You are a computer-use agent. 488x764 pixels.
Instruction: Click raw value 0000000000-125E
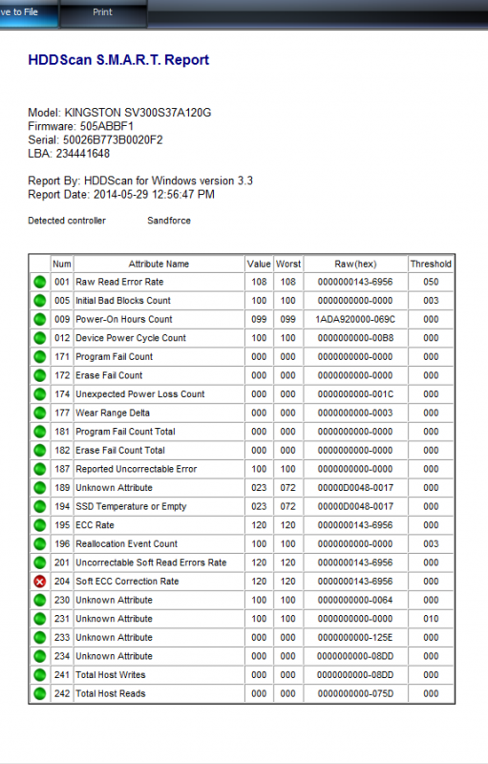point(355,637)
